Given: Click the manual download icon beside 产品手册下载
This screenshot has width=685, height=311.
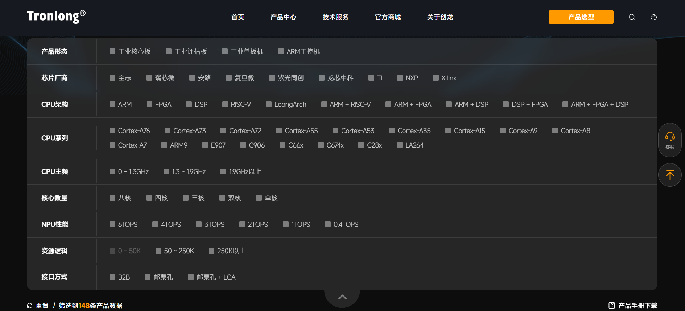Looking at the screenshot, I should pyautogui.click(x=611, y=306).
